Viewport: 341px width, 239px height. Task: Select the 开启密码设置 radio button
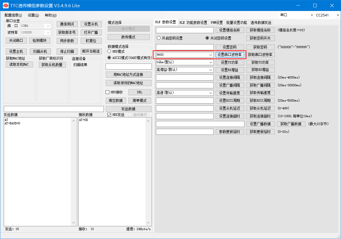(x=158, y=38)
